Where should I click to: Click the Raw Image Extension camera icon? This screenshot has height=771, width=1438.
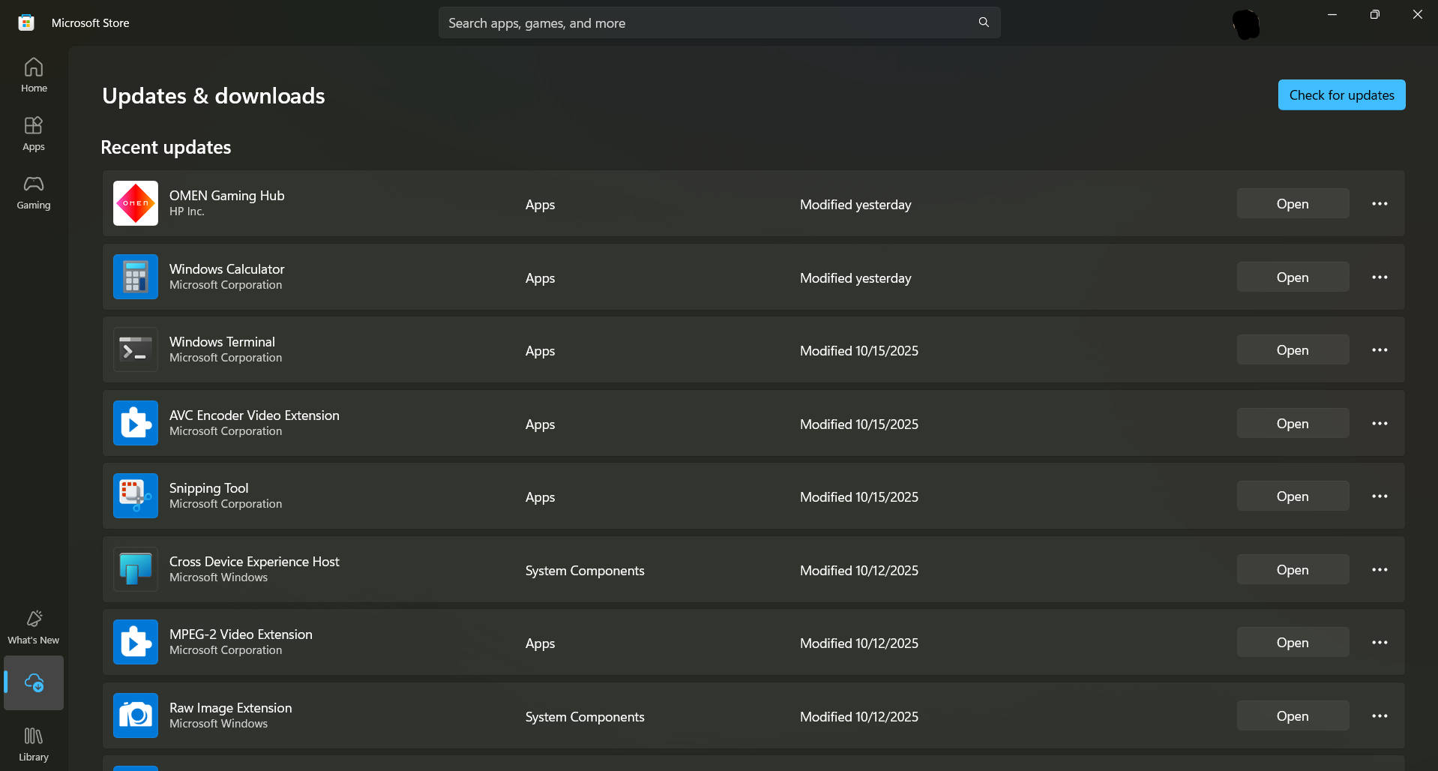pyautogui.click(x=136, y=715)
